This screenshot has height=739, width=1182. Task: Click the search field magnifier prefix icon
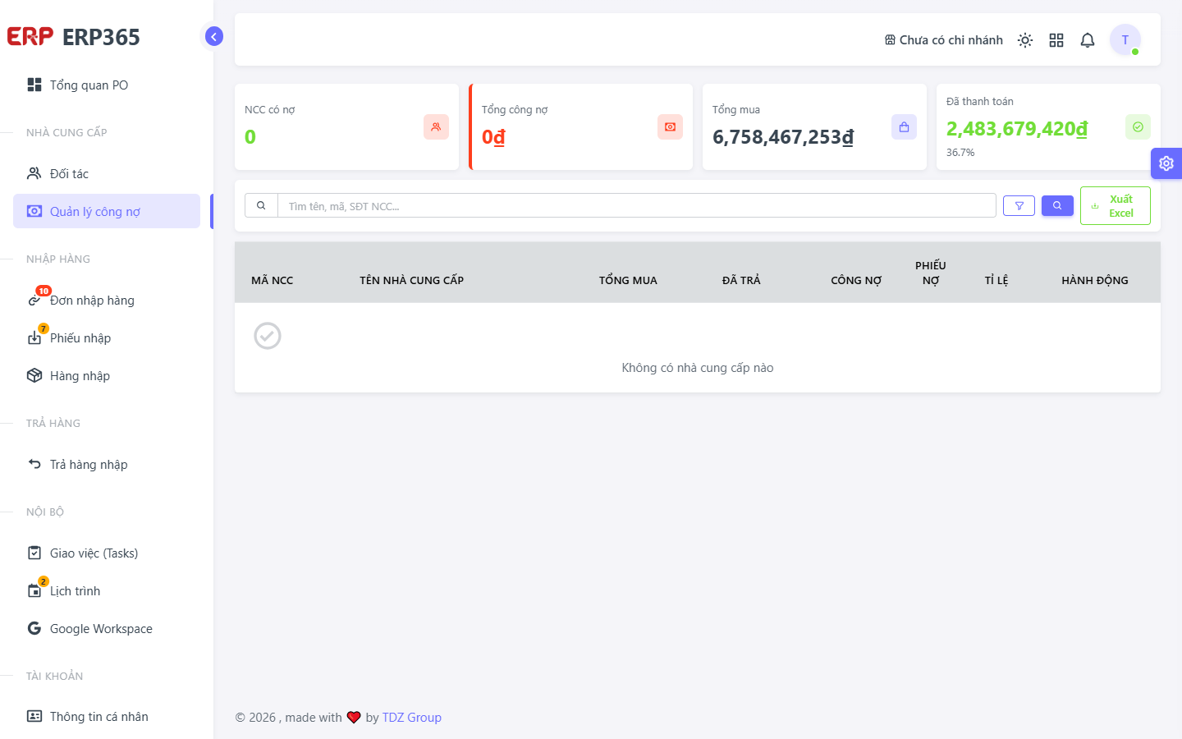click(x=261, y=205)
